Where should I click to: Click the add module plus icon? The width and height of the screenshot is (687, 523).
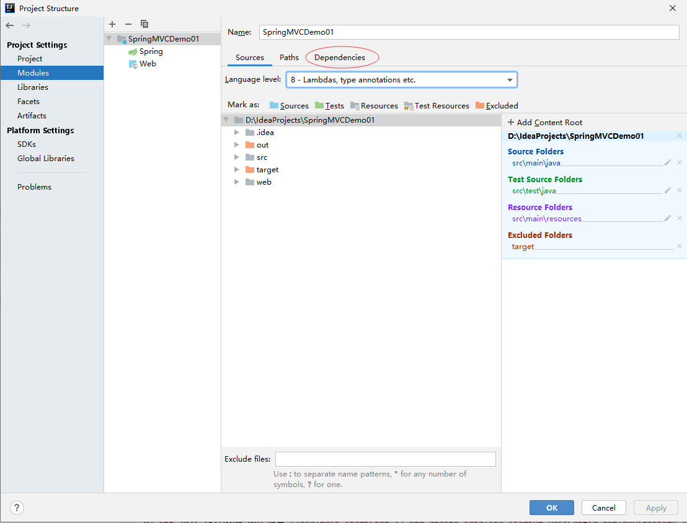pos(112,24)
